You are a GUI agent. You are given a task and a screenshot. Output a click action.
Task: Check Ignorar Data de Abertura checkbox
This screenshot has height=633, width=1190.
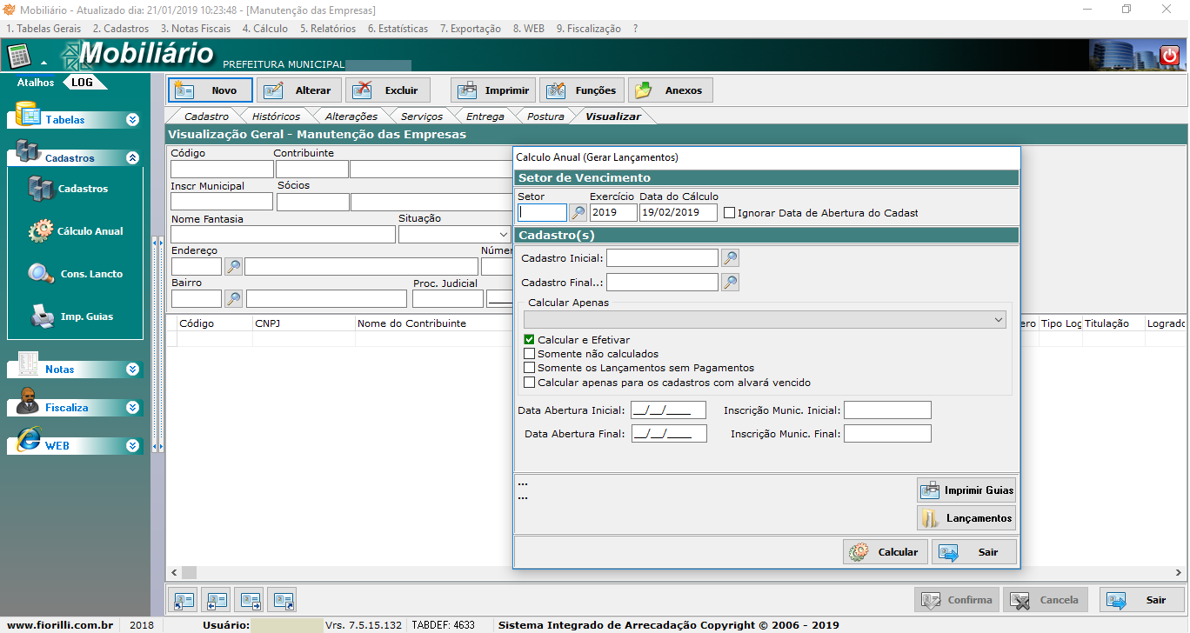tap(729, 213)
